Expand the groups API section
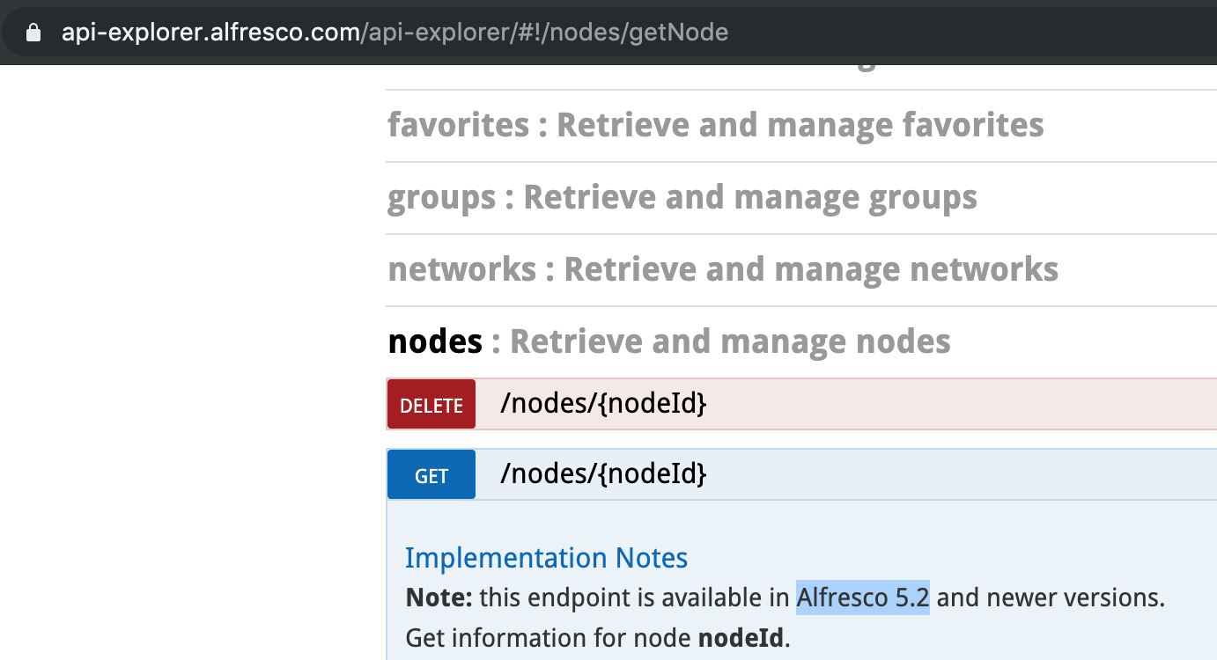 coord(682,196)
